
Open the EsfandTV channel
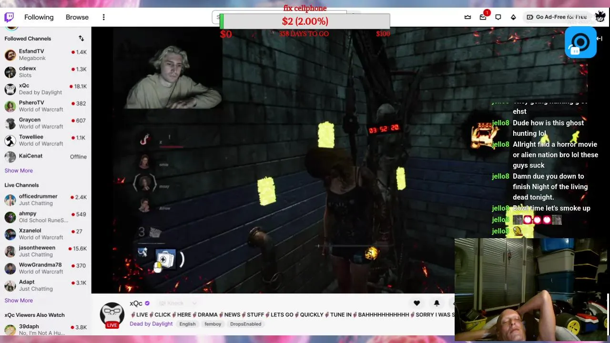click(x=45, y=55)
